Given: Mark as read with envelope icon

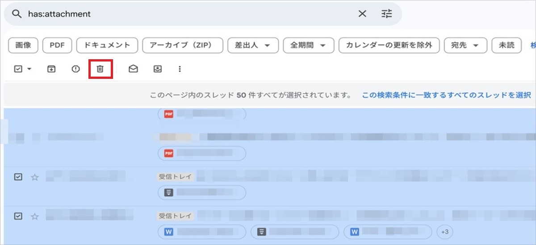Looking at the screenshot, I should click(x=133, y=69).
